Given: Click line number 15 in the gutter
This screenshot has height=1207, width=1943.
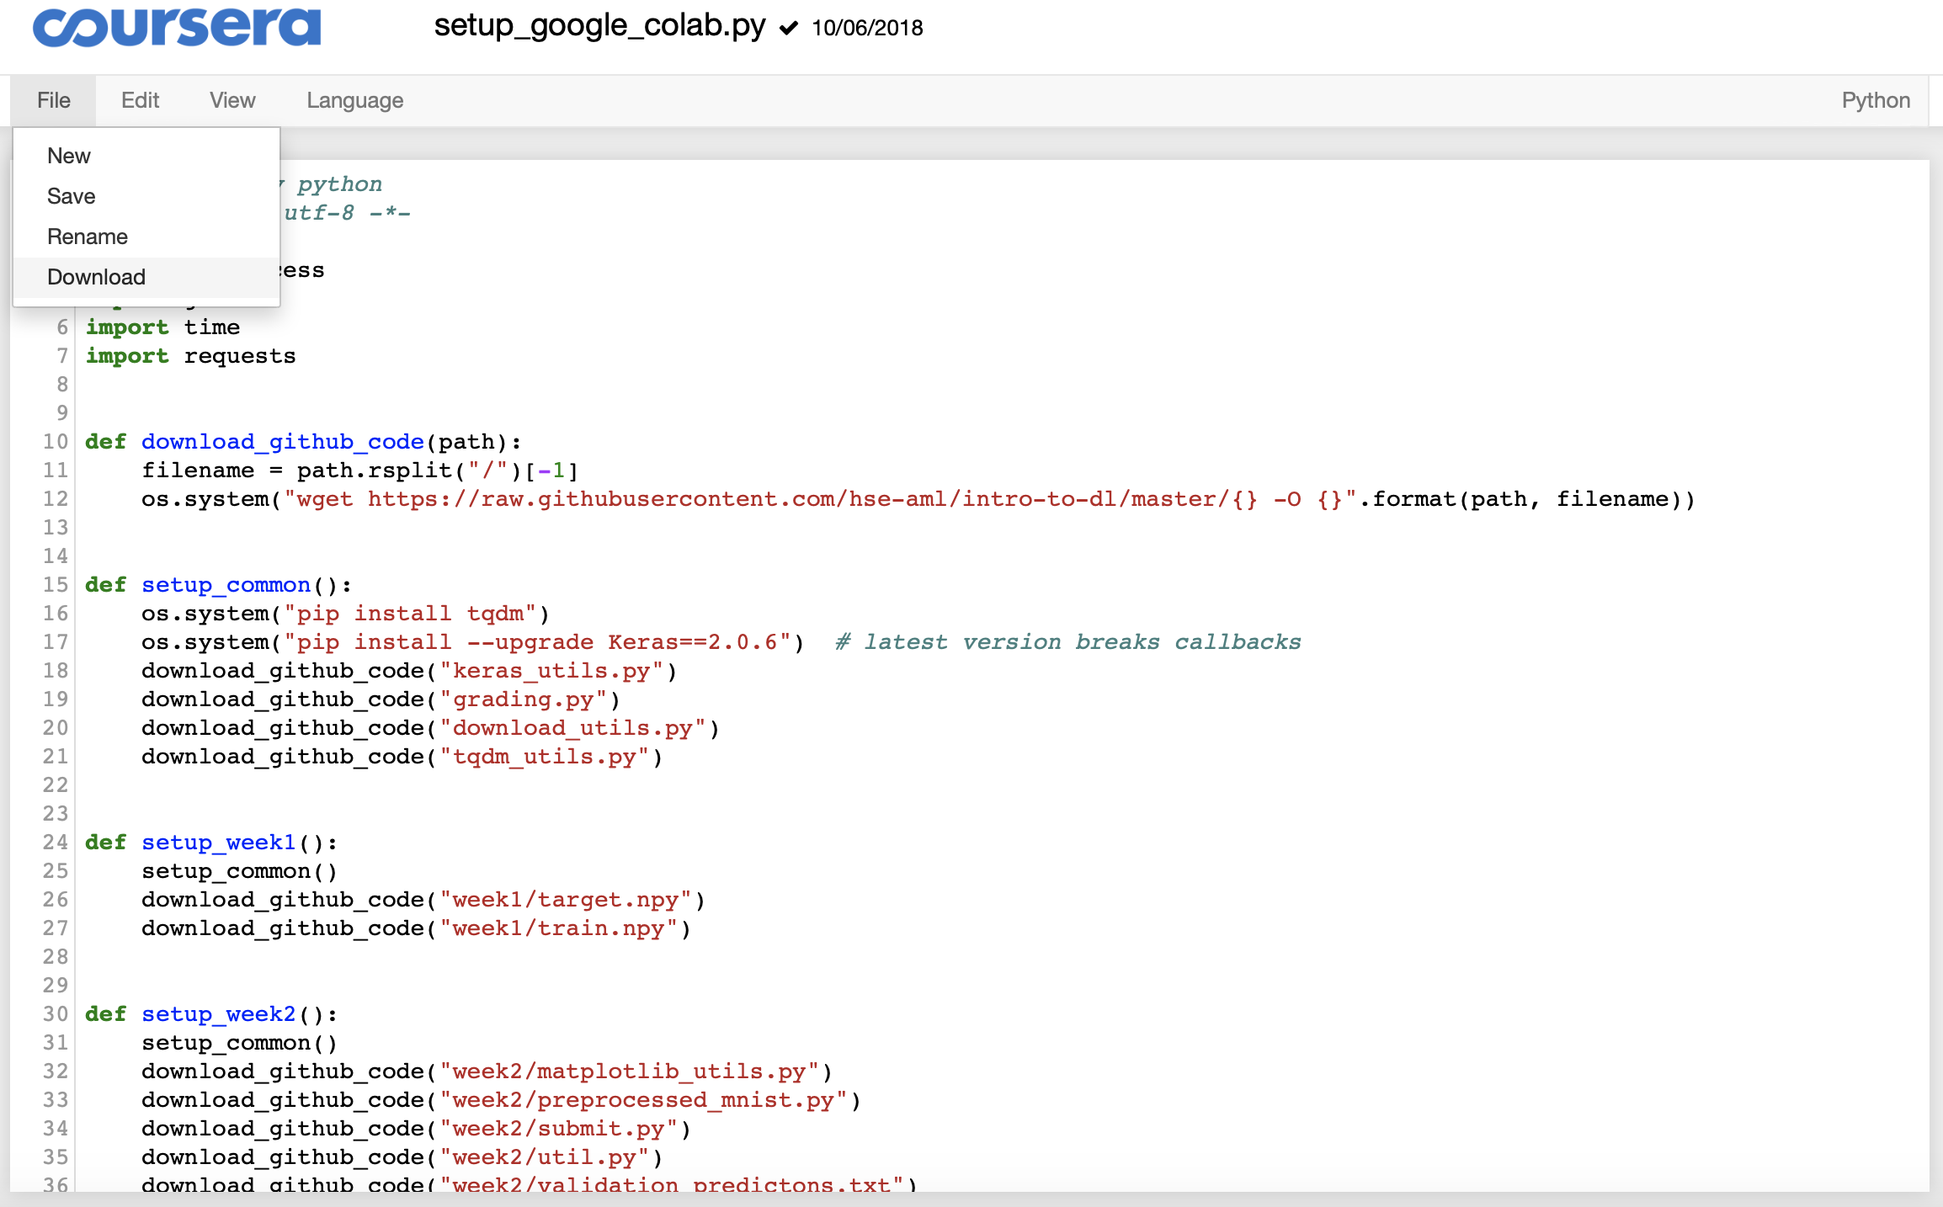Looking at the screenshot, I should (x=55, y=585).
